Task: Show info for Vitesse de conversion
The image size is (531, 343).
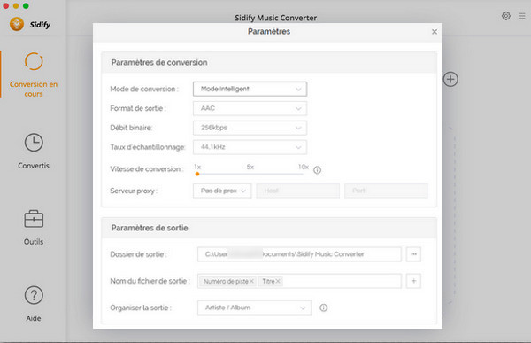Action: click(317, 170)
